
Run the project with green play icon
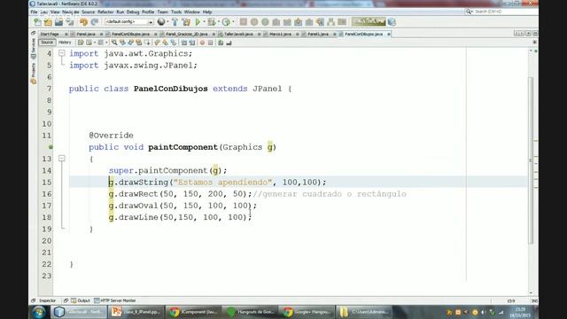(x=198, y=22)
